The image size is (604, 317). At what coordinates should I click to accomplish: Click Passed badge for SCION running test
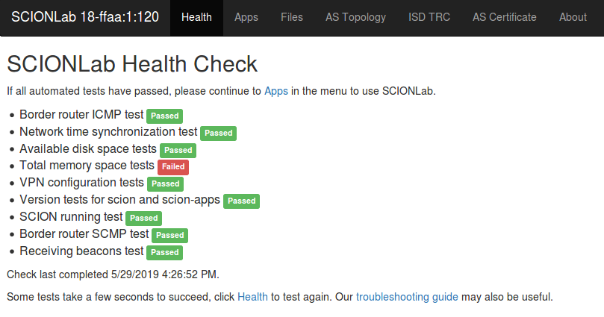point(143,218)
